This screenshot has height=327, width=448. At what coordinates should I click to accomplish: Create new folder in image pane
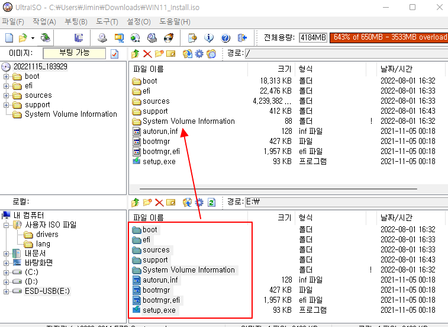pyautogui.click(x=159, y=53)
